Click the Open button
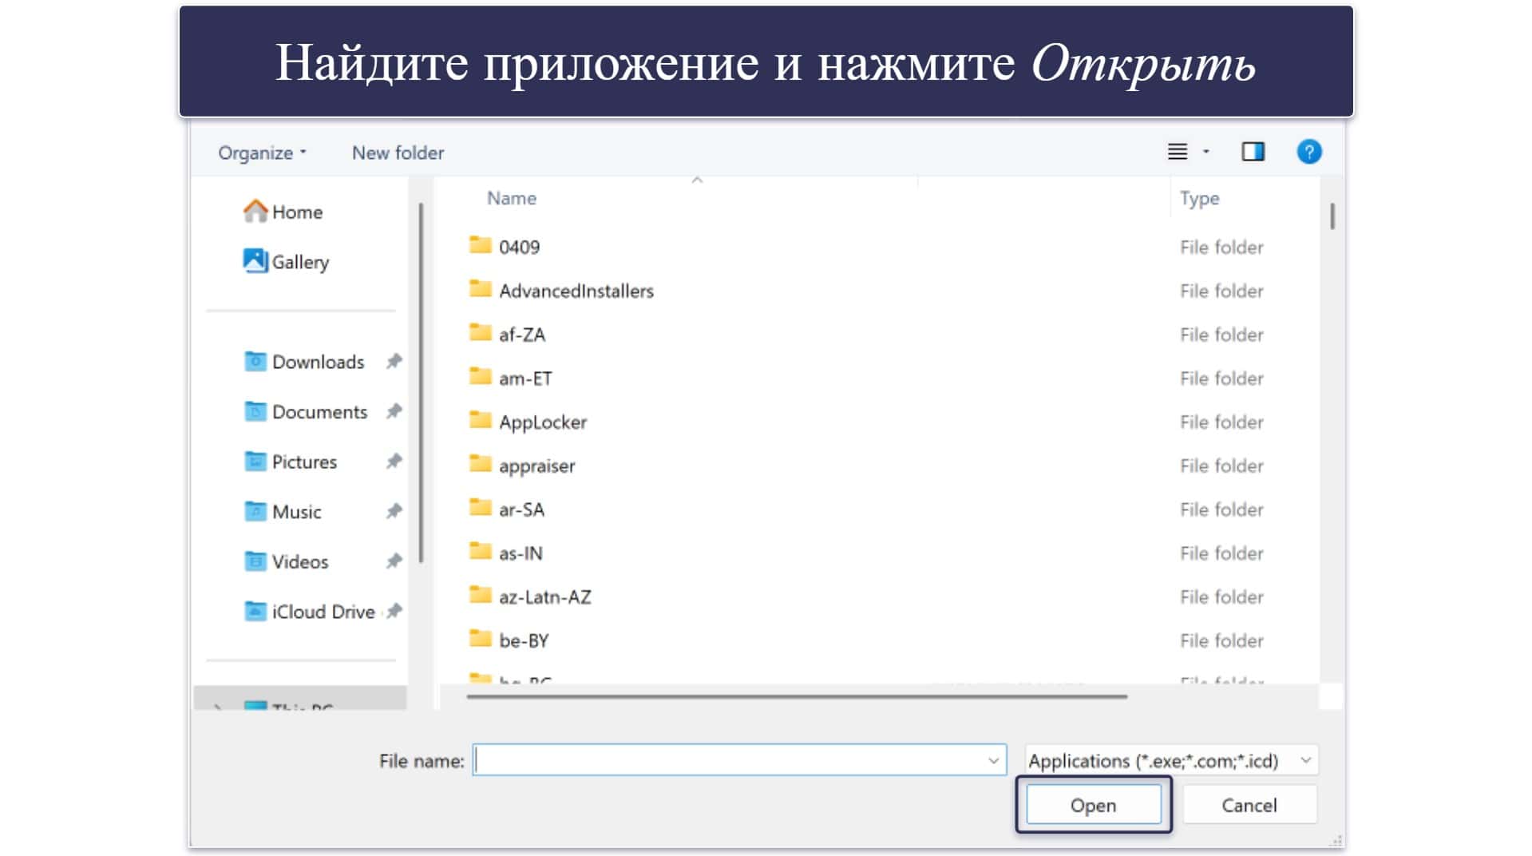 (1093, 806)
